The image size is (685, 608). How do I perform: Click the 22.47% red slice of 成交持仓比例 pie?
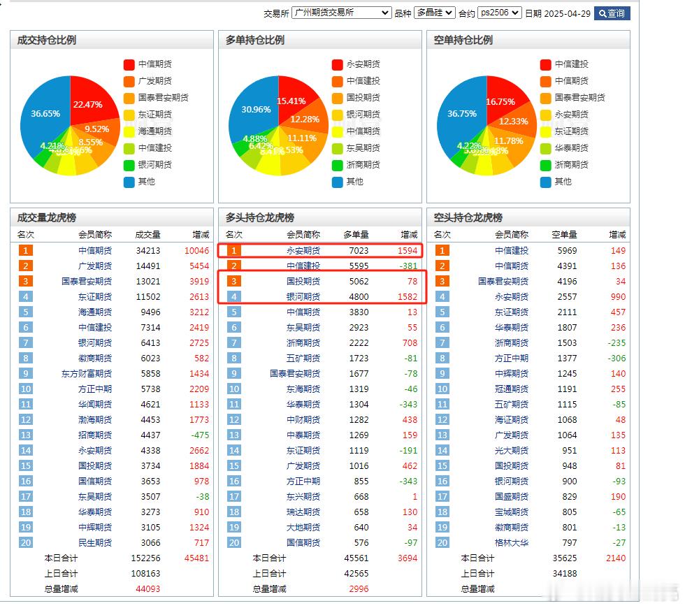[x=89, y=103]
